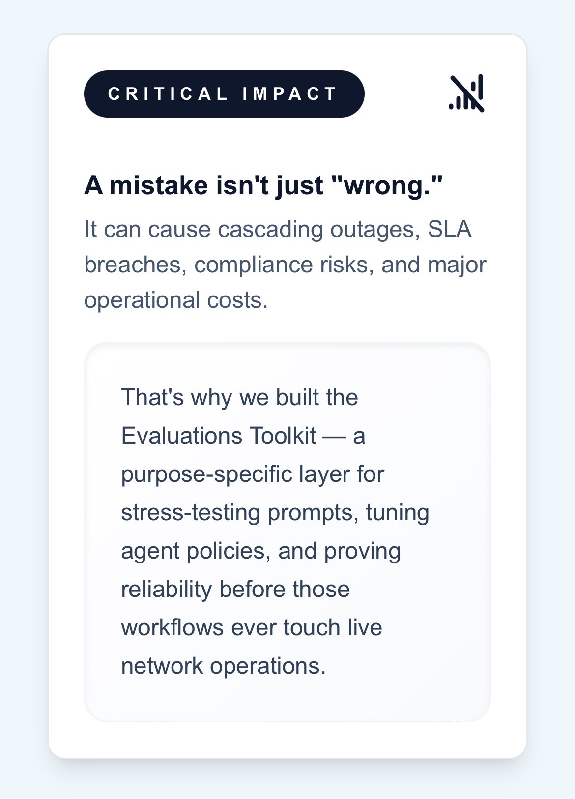Image resolution: width=575 pixels, height=799 pixels.
Task: Click the 'operational costs.' text
Action: [176, 300]
